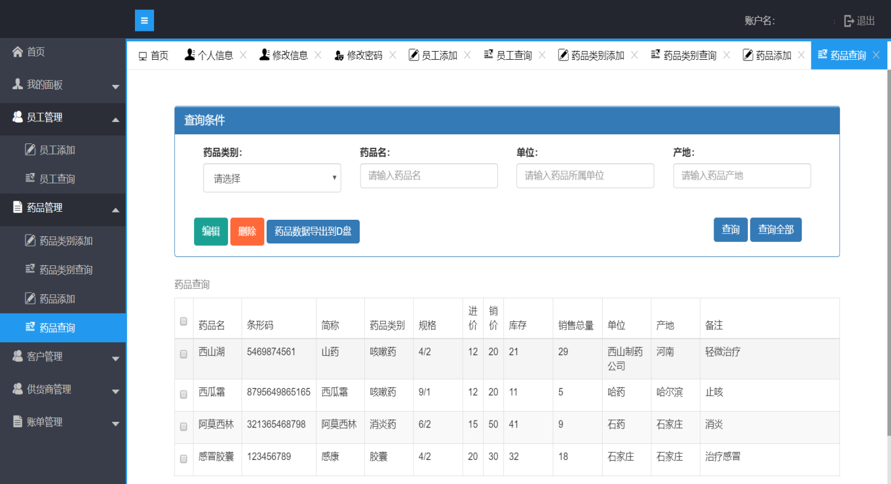Click the green 编辑 button
This screenshot has height=484, width=891.
211,232
